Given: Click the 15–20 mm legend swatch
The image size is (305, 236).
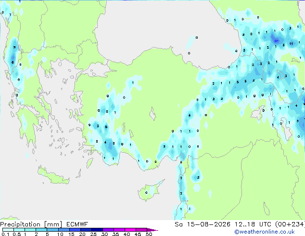Looking at the screenshot, I should click(75, 230).
